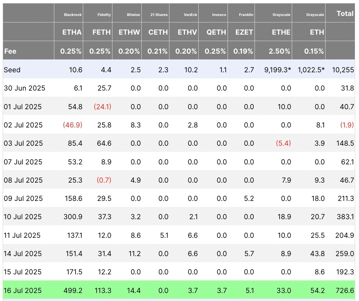Select the 2.50% ETHE fee cell

coord(280,51)
